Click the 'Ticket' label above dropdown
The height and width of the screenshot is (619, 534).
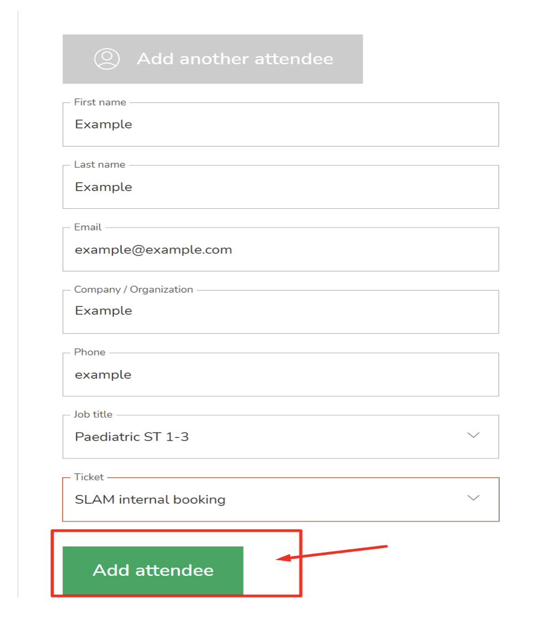[x=89, y=477]
